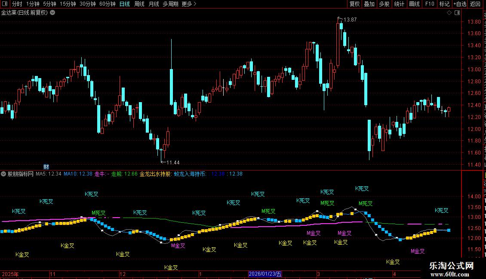Click the 12 month marker on time axis
This screenshot has height=279, width=486.
tap(123, 274)
